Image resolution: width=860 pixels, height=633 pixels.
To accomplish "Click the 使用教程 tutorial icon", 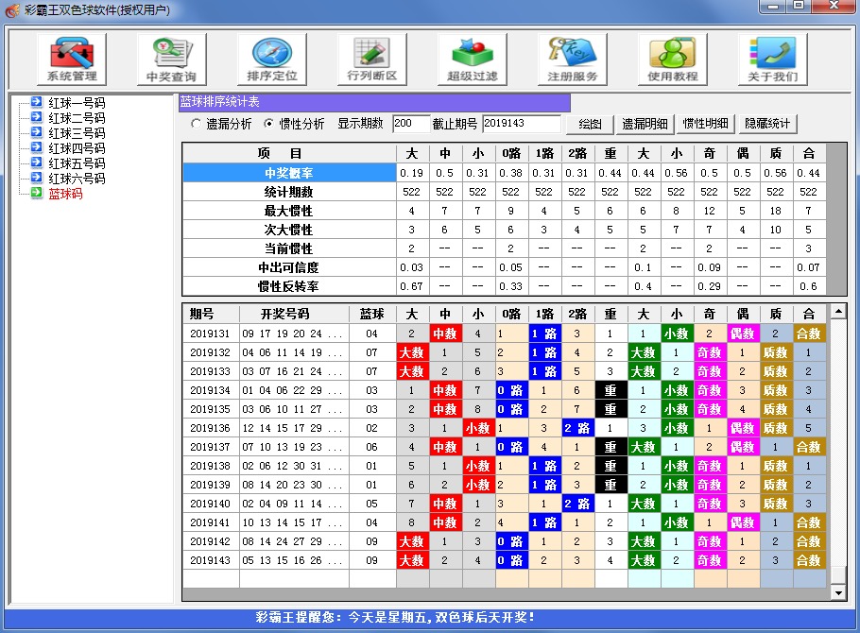I will pyautogui.click(x=672, y=58).
